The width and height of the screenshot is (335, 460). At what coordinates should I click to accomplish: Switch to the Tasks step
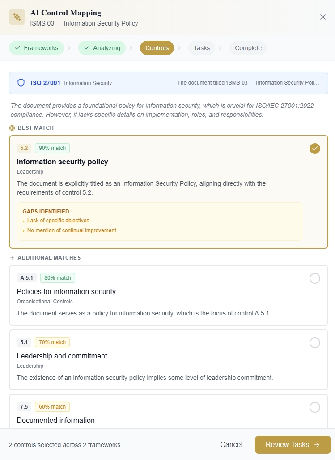pos(201,47)
